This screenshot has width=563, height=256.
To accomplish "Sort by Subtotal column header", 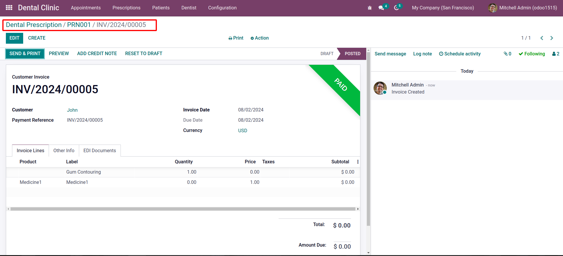I will pos(340,162).
